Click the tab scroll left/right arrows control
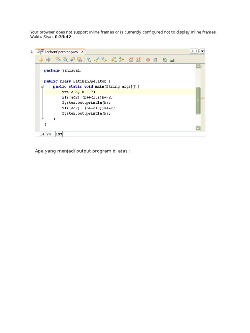 194,51
